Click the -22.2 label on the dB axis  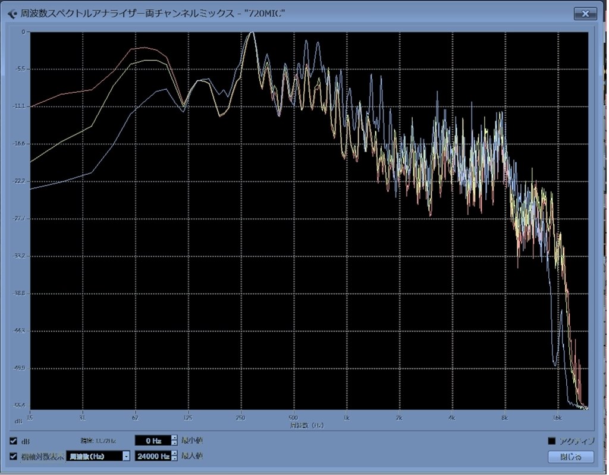20,181
